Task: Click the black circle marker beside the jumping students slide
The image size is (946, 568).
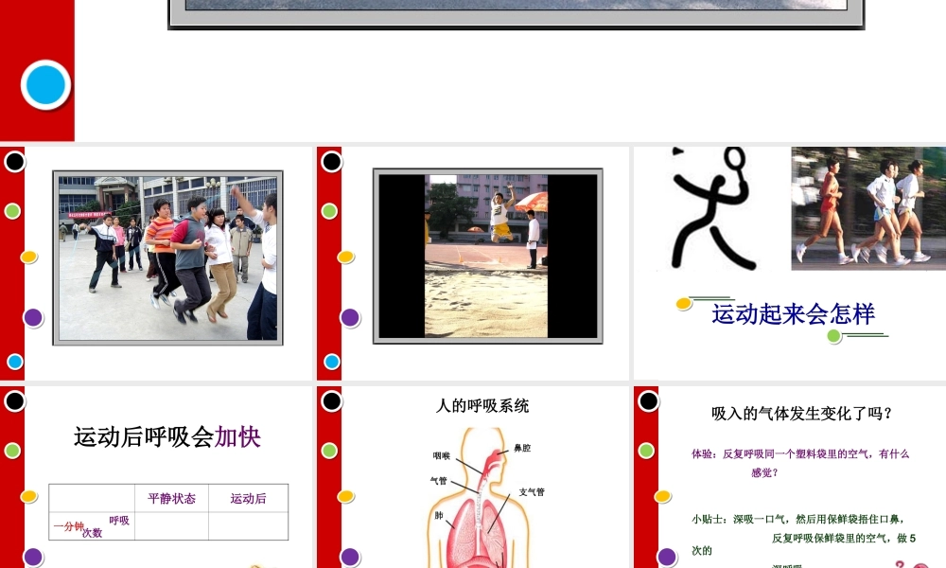Action: [13, 162]
